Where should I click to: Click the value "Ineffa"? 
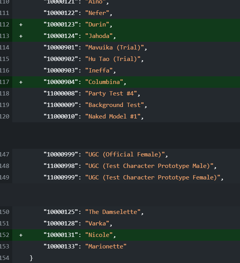pos(99,71)
